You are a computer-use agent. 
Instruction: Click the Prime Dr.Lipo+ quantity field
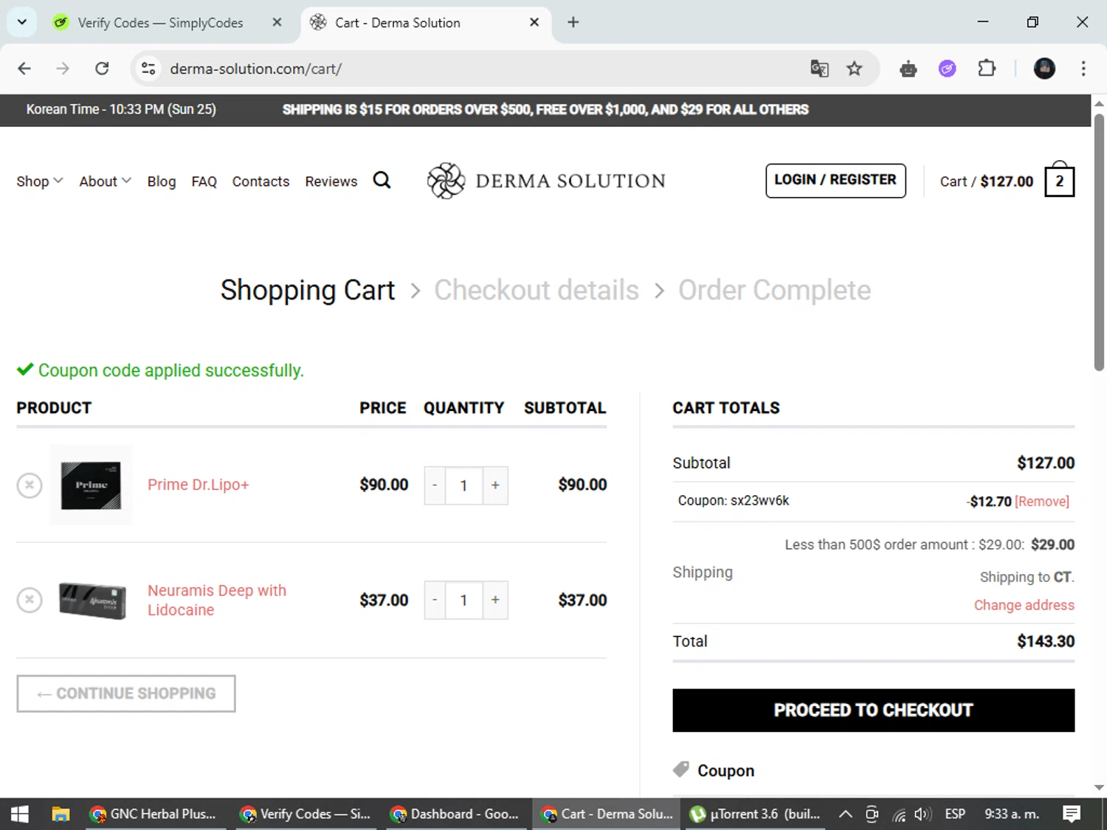[463, 485]
